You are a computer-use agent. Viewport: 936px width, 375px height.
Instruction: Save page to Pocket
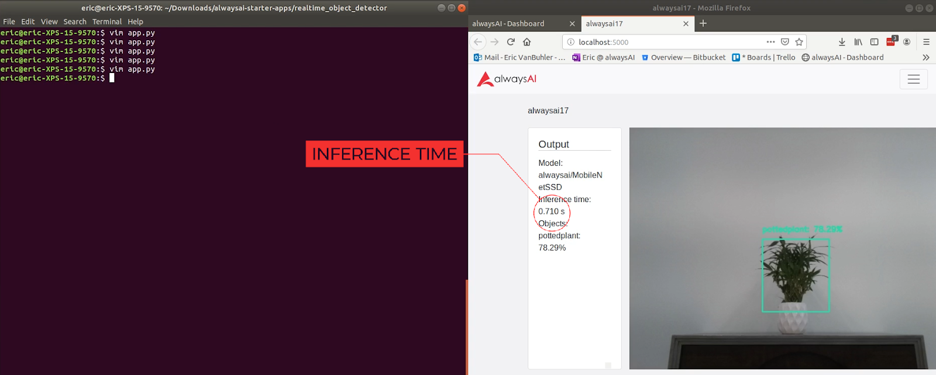(785, 42)
